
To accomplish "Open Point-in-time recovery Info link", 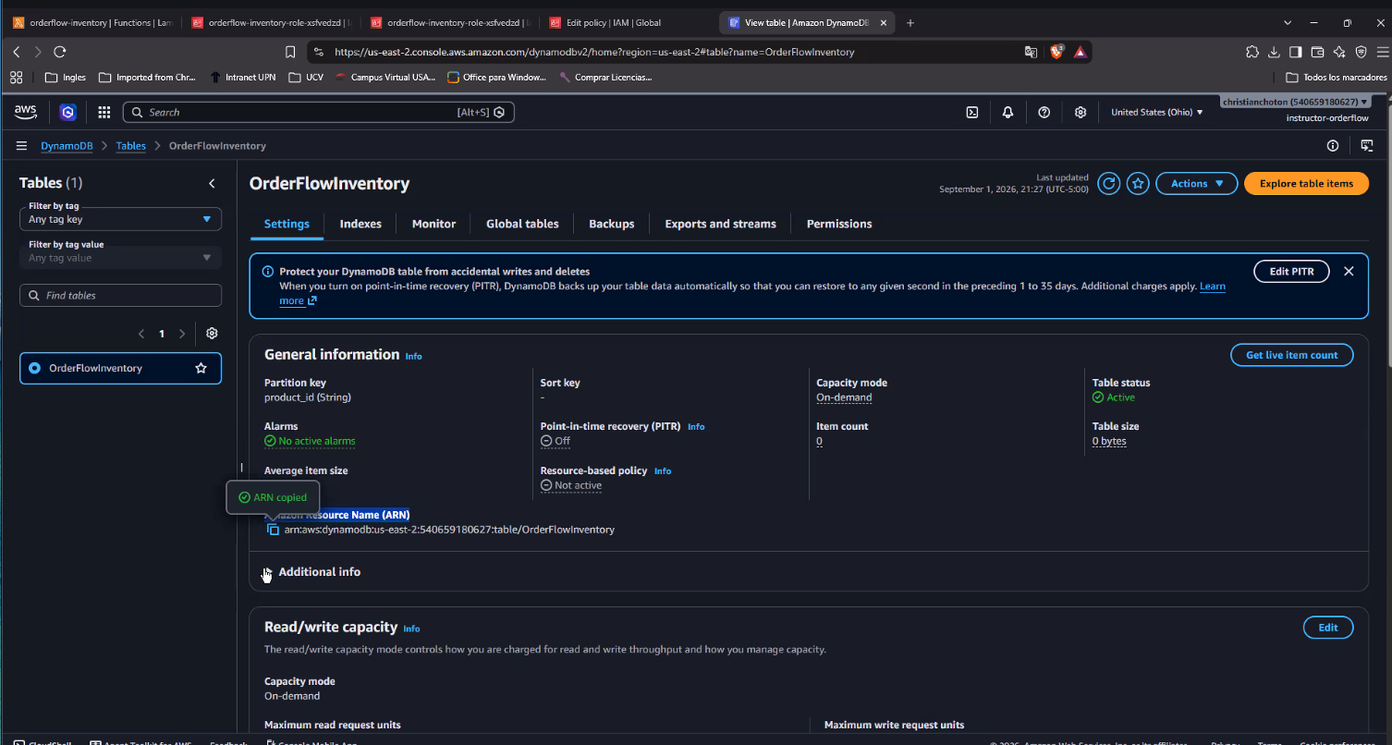I will point(696,427).
